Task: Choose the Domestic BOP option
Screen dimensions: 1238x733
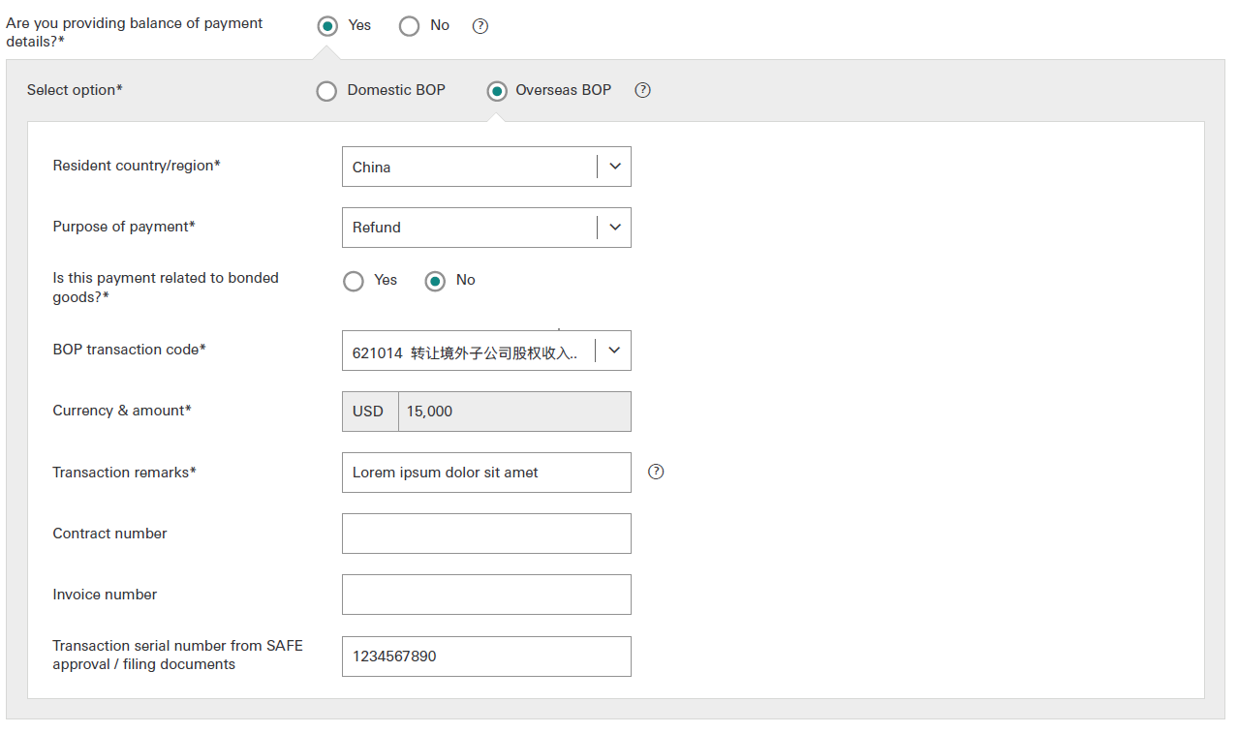Action: tap(327, 91)
